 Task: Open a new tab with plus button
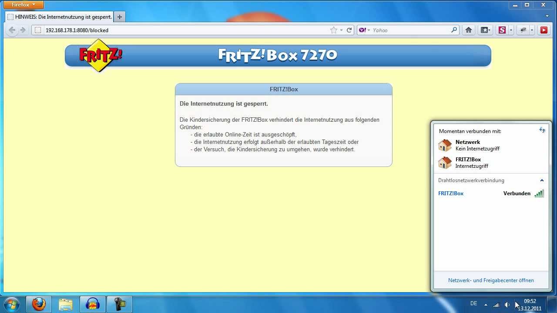(x=119, y=17)
